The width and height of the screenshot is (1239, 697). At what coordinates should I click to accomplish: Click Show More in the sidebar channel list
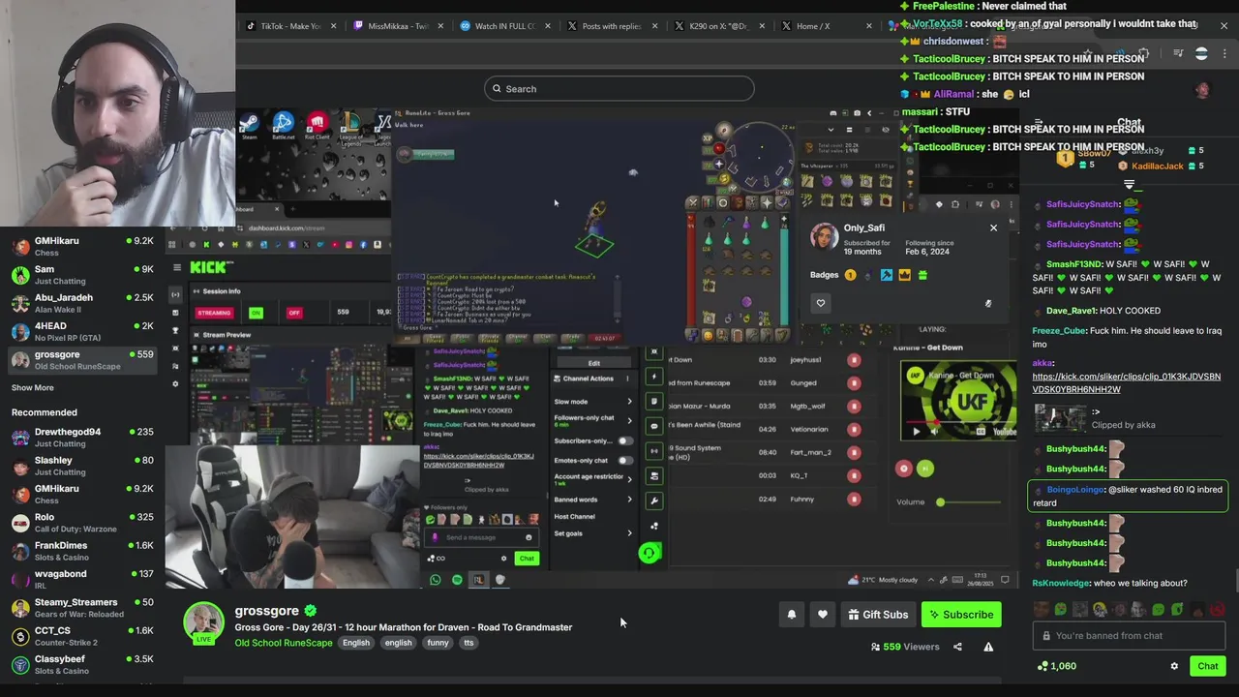click(x=32, y=388)
